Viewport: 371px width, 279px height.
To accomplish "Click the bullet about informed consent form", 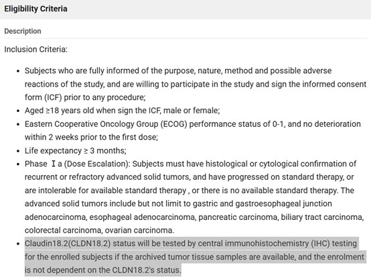I will (x=196, y=84).
